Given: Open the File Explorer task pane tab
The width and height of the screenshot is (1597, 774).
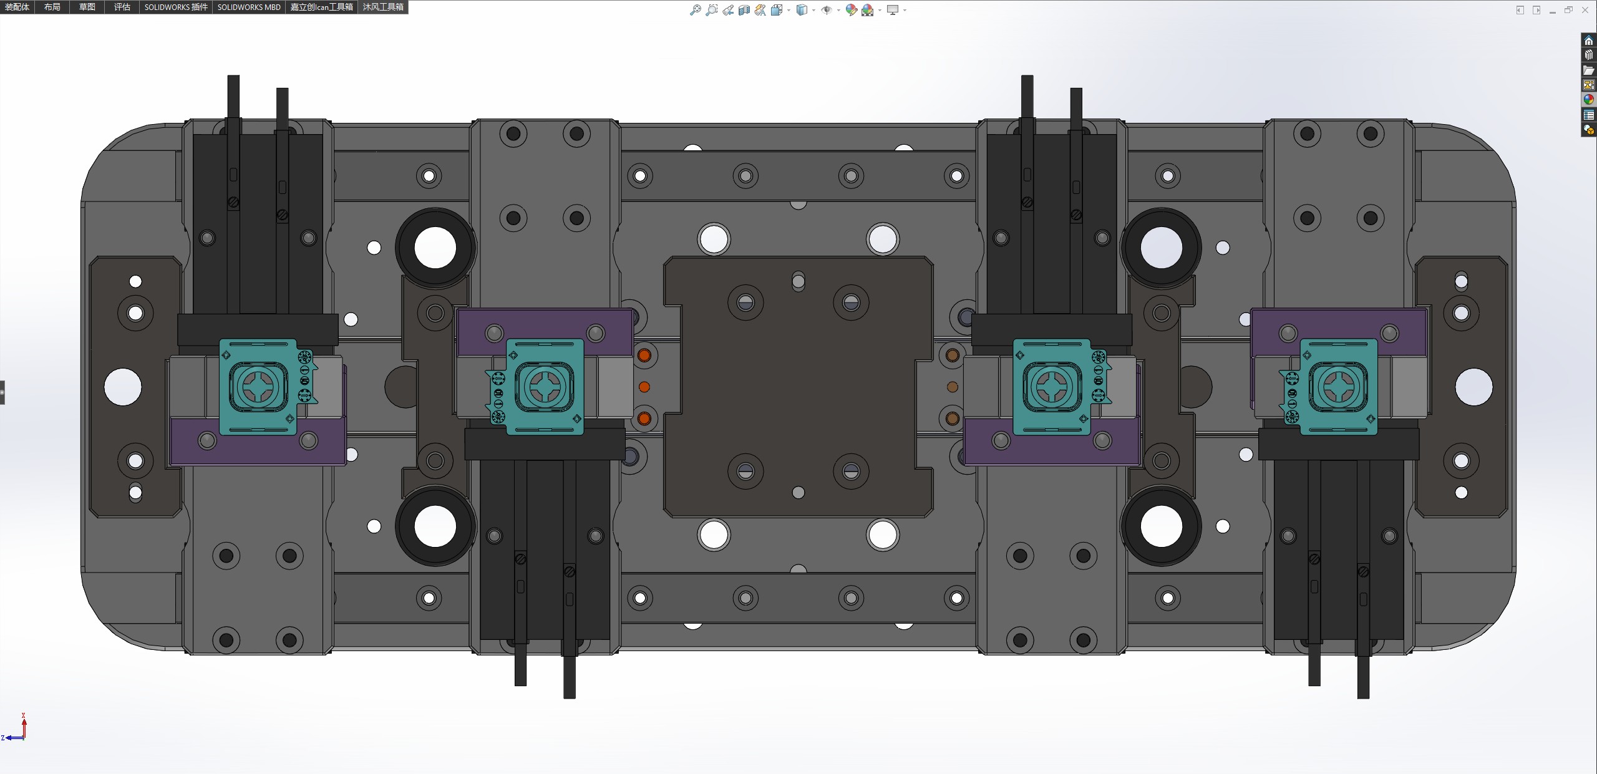Looking at the screenshot, I should point(1589,70).
